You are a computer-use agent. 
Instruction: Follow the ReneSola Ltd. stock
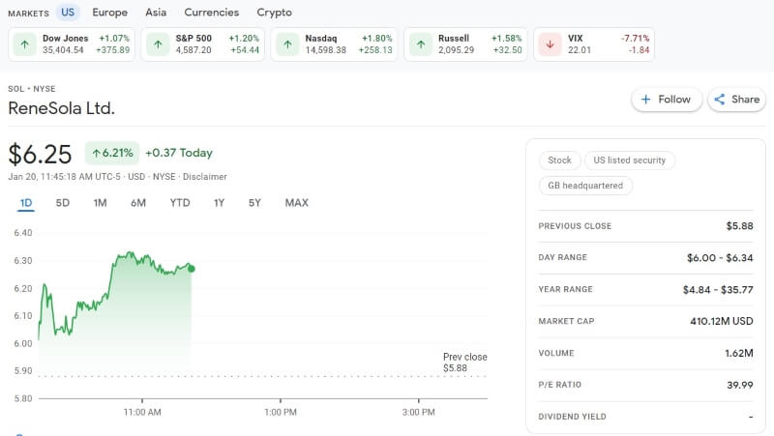coord(667,100)
